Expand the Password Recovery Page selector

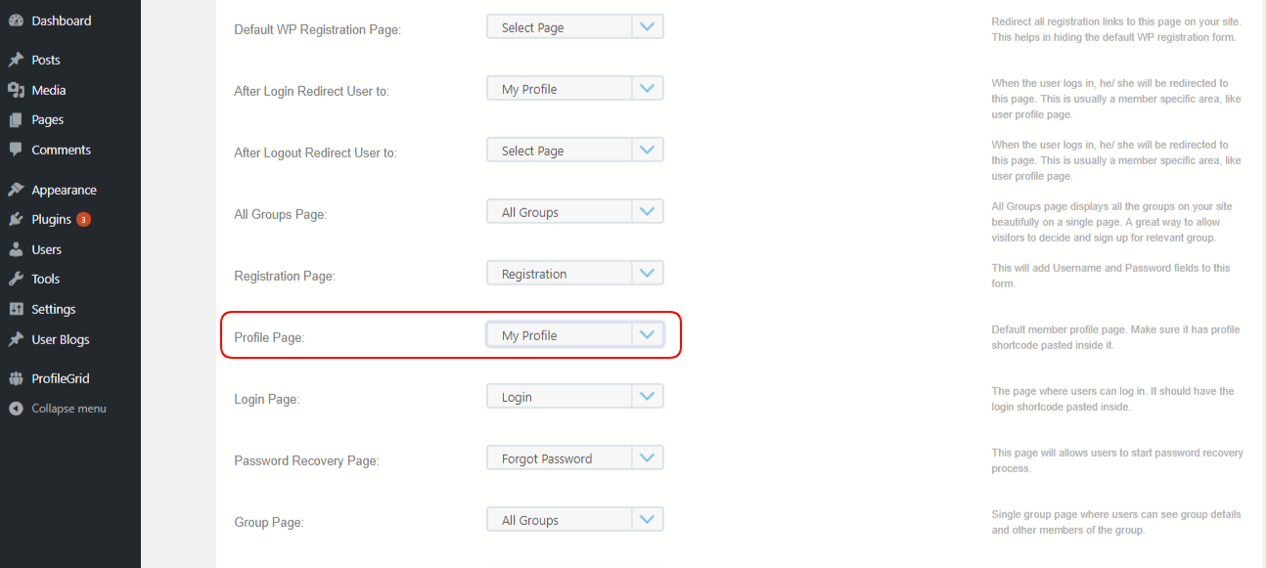(646, 457)
